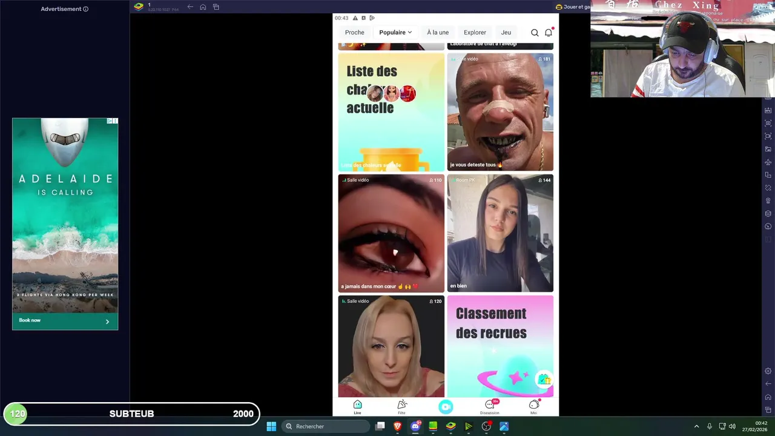Open the Moi profile tab
775x436 pixels.
(534, 407)
